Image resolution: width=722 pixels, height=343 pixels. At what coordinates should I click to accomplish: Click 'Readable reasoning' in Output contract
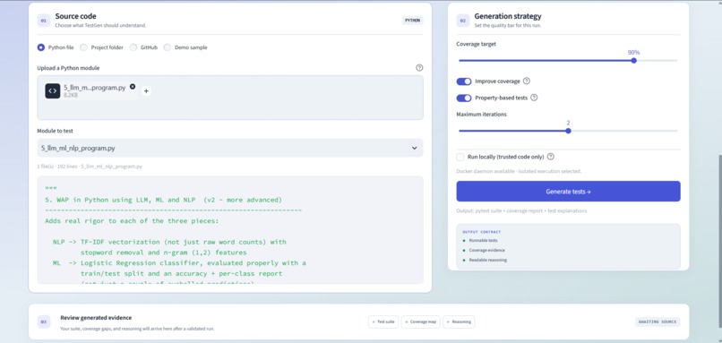[487, 260]
